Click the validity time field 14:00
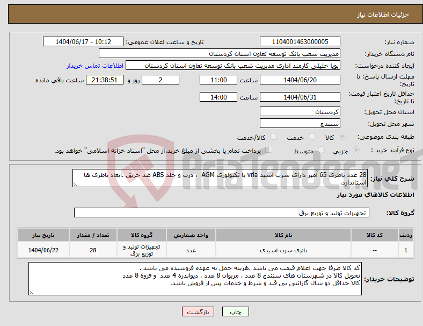This screenshot has height=326, width=423. [218, 97]
